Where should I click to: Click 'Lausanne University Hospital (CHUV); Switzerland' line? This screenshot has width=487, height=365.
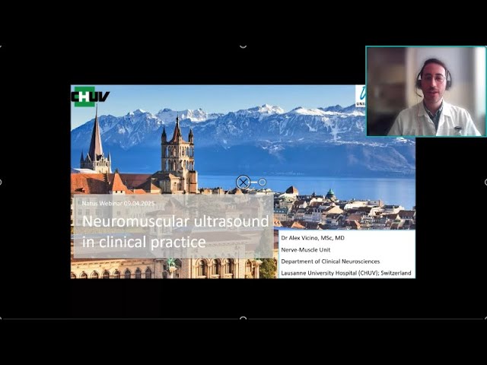[346, 273]
